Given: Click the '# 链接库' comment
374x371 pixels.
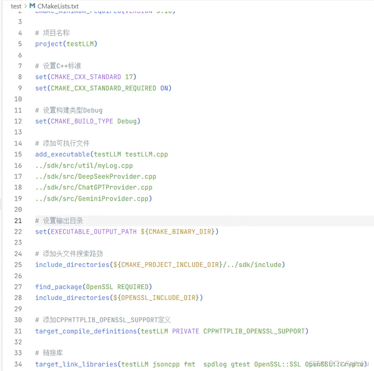Looking at the screenshot, I should click(x=49, y=353).
